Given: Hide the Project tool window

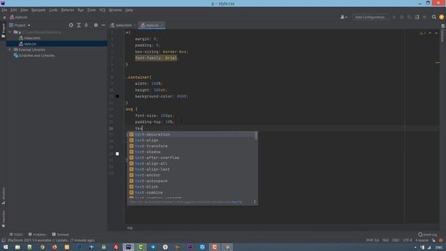Looking at the screenshot, I should 103,25.
